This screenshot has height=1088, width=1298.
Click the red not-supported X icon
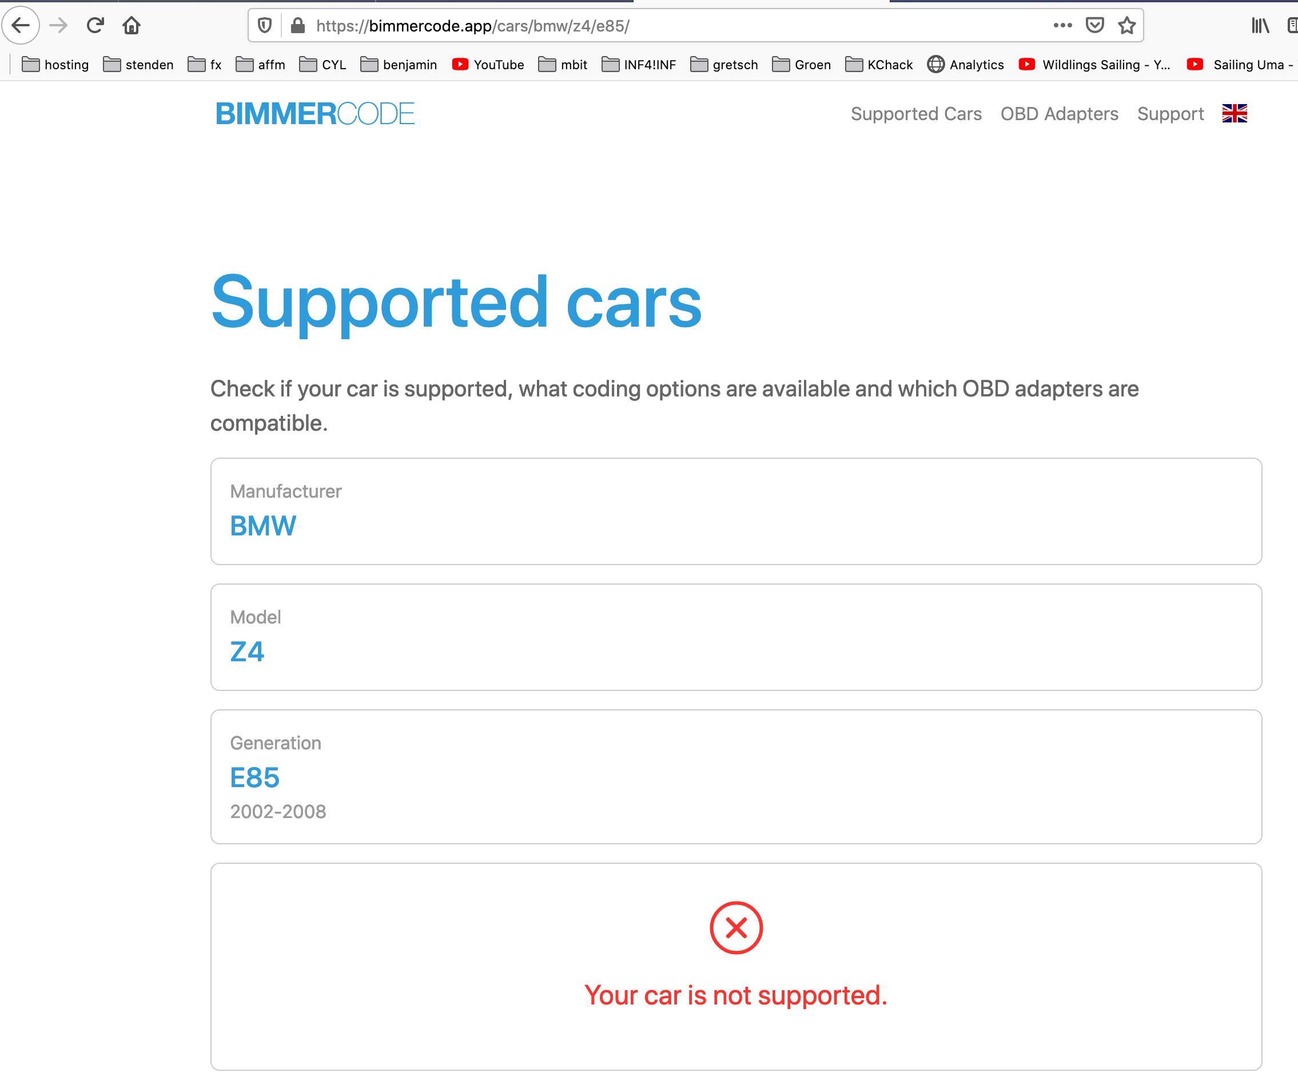[x=735, y=928]
